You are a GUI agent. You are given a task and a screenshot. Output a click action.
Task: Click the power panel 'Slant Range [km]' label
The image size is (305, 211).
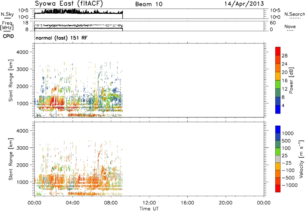click(x=11, y=80)
